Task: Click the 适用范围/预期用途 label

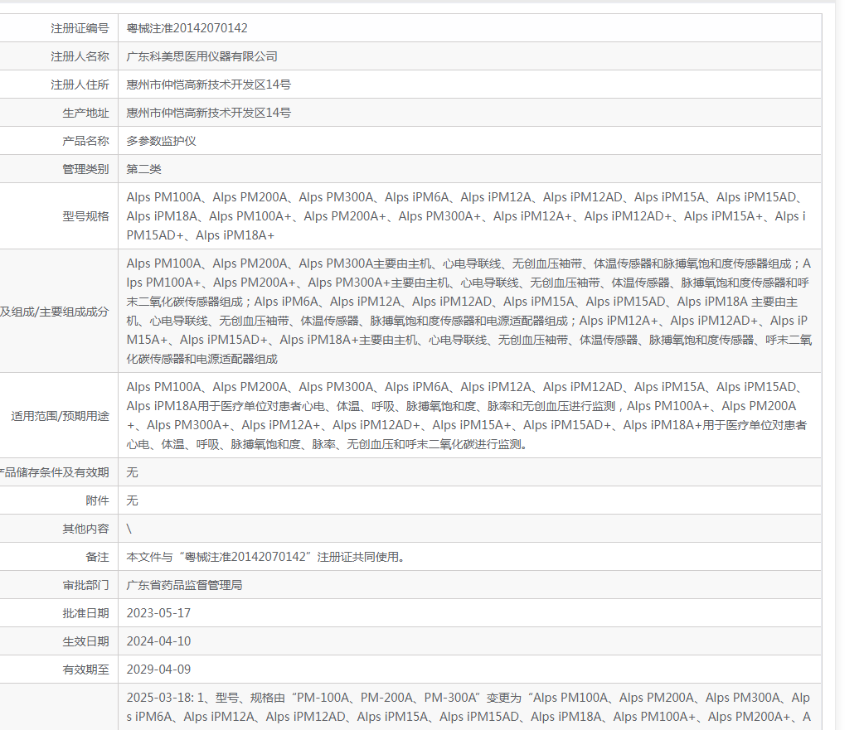Action: 60,415
